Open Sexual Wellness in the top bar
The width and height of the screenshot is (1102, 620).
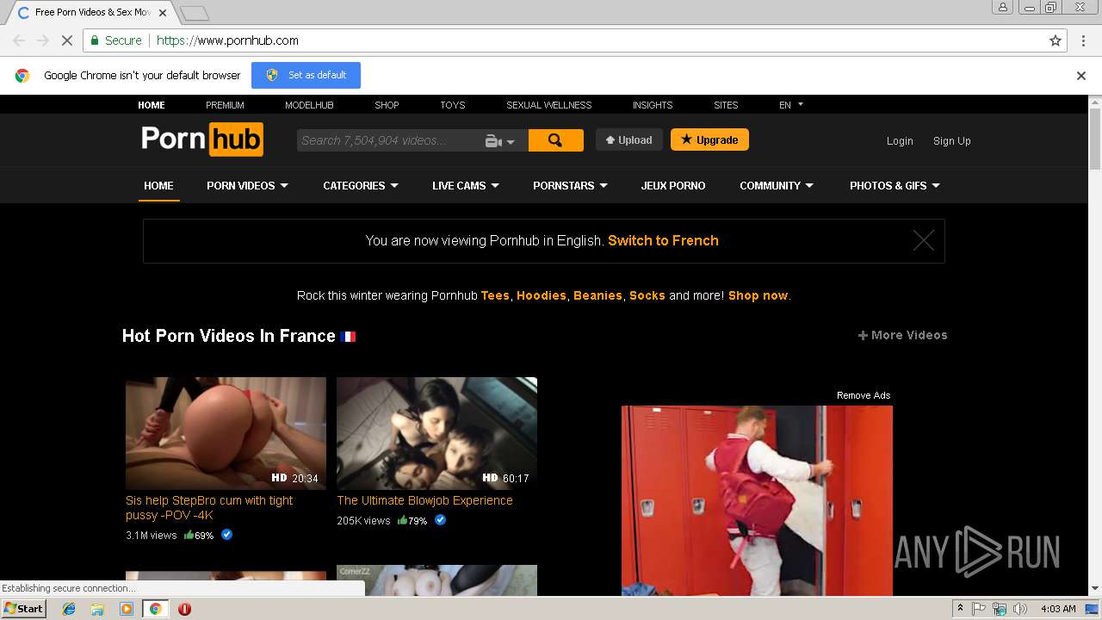point(548,105)
